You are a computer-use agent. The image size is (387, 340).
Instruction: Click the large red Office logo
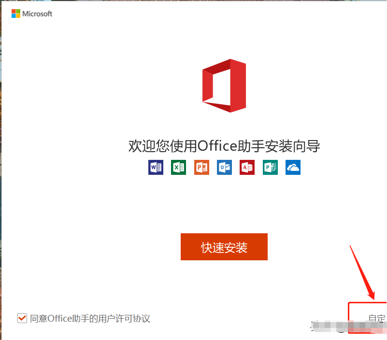coord(224,85)
